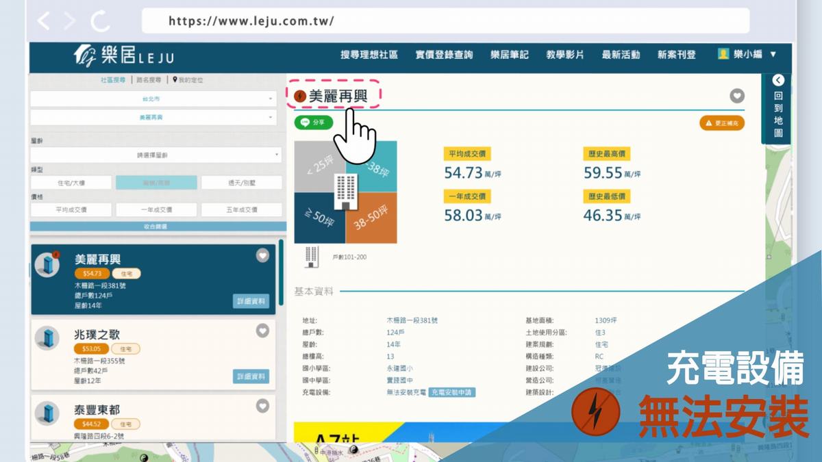Open the 樂小編 user account menu
The height and width of the screenshot is (462, 822).
point(747,54)
